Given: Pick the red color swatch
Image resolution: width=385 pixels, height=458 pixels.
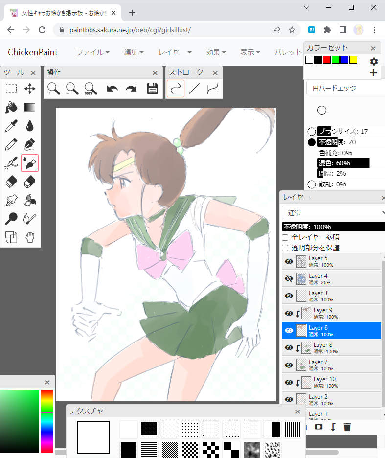Looking at the screenshot, I should 327,60.
